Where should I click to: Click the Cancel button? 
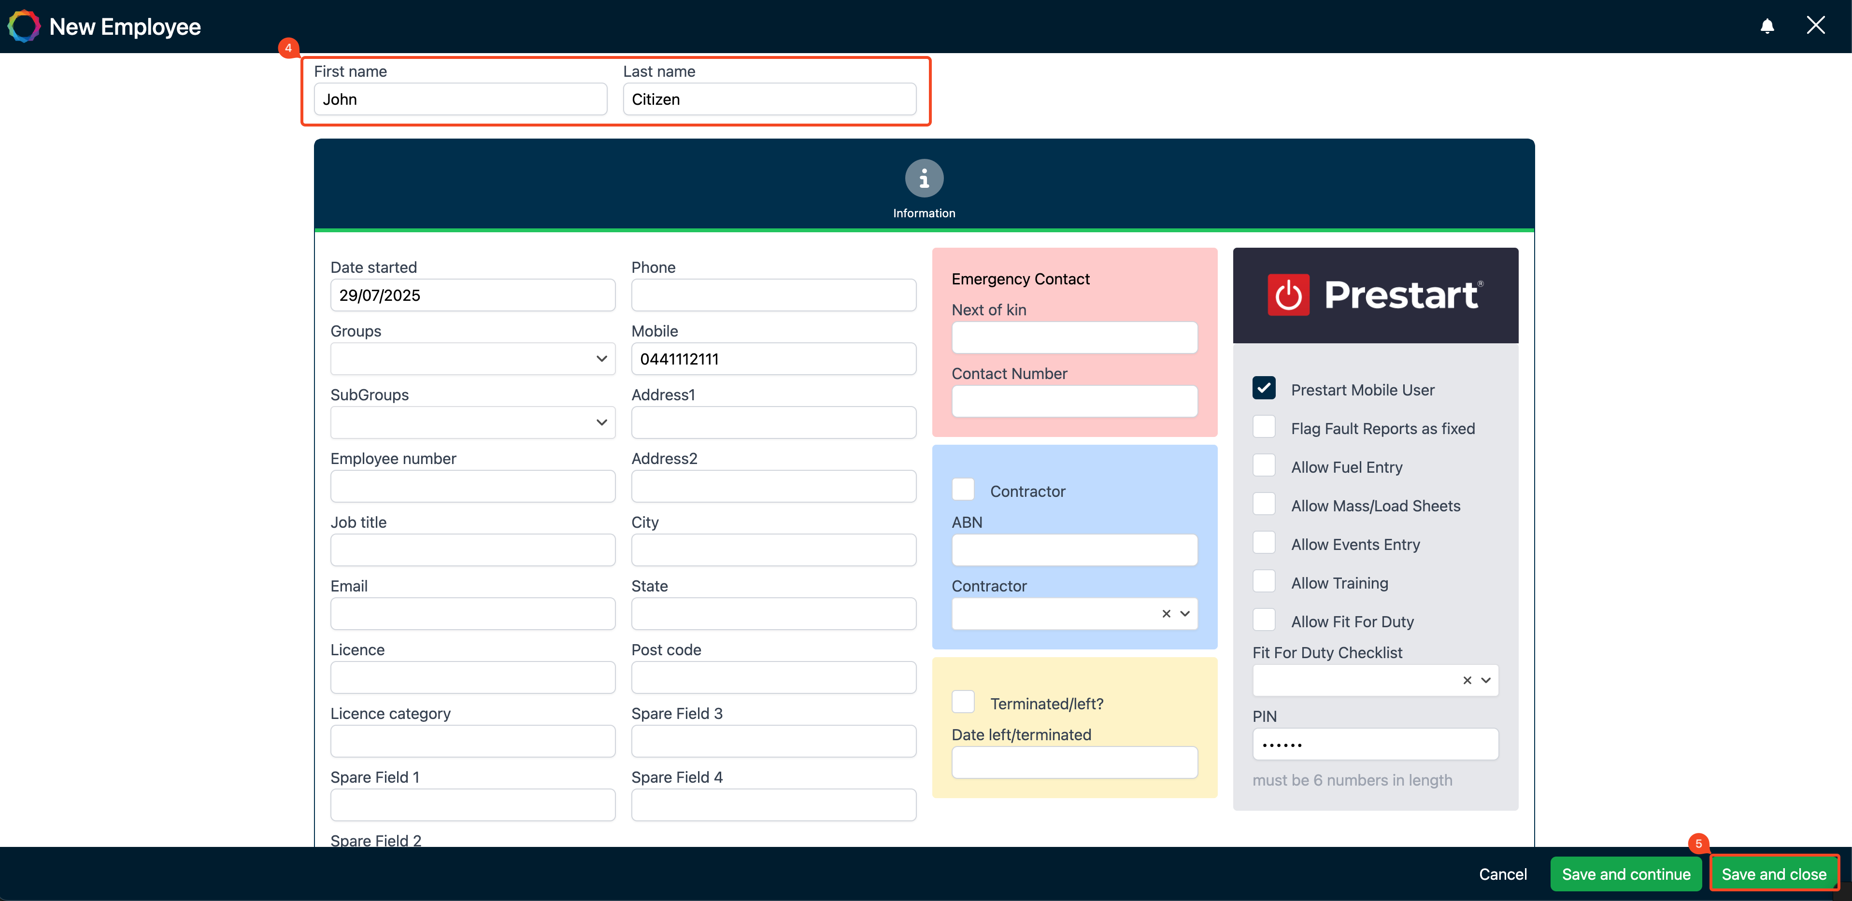1503,873
